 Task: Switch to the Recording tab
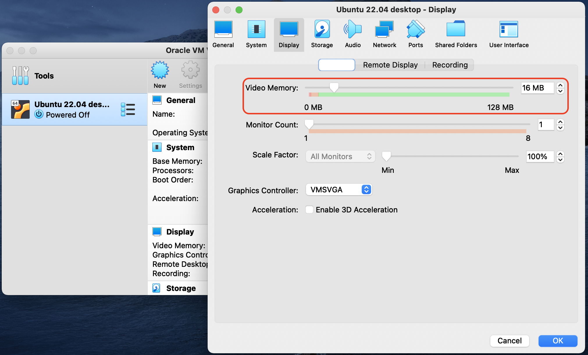point(450,65)
